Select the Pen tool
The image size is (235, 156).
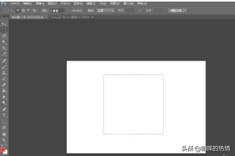[x=4, y=110]
